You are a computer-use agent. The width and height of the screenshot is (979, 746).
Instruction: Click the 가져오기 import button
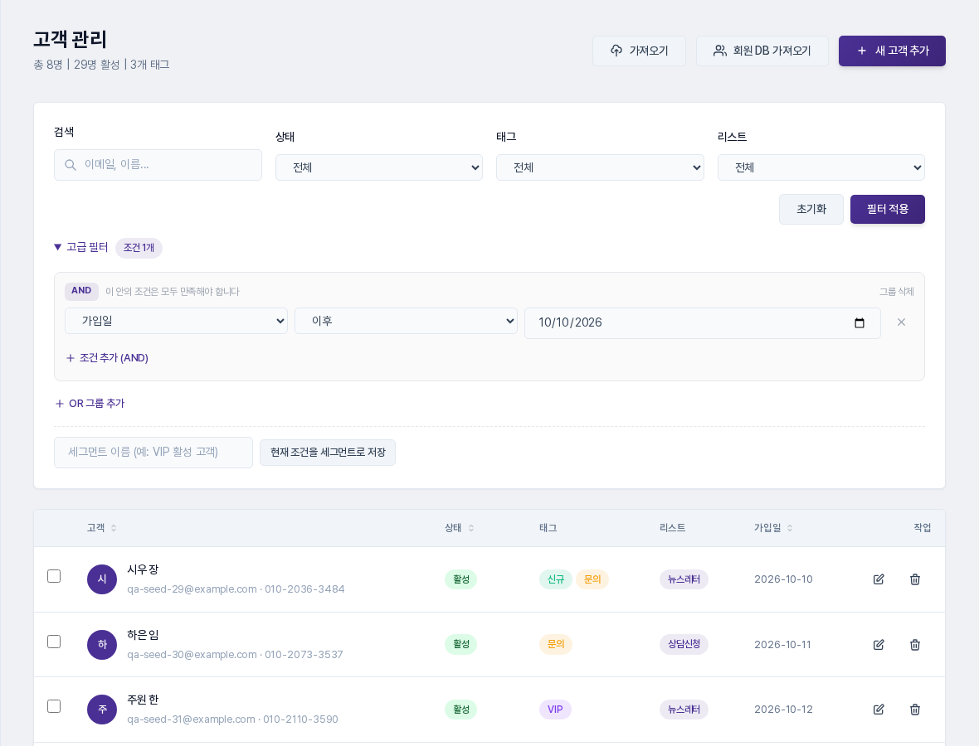point(640,51)
